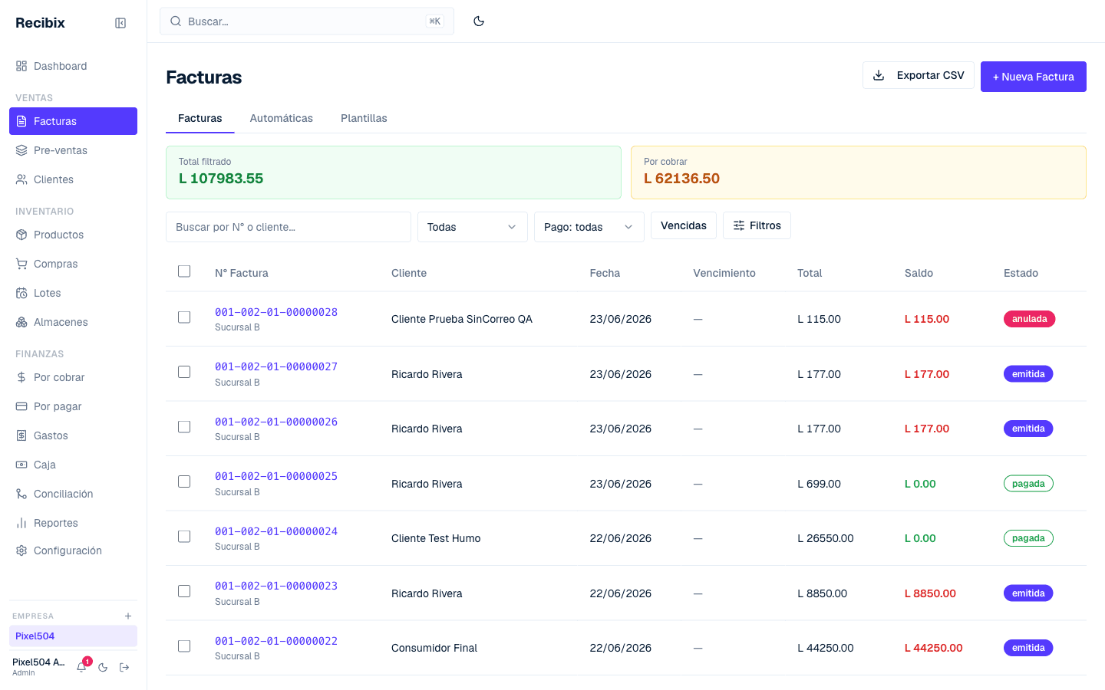Switch to the Plantillas tab
1105x690 pixels.
pyautogui.click(x=364, y=118)
